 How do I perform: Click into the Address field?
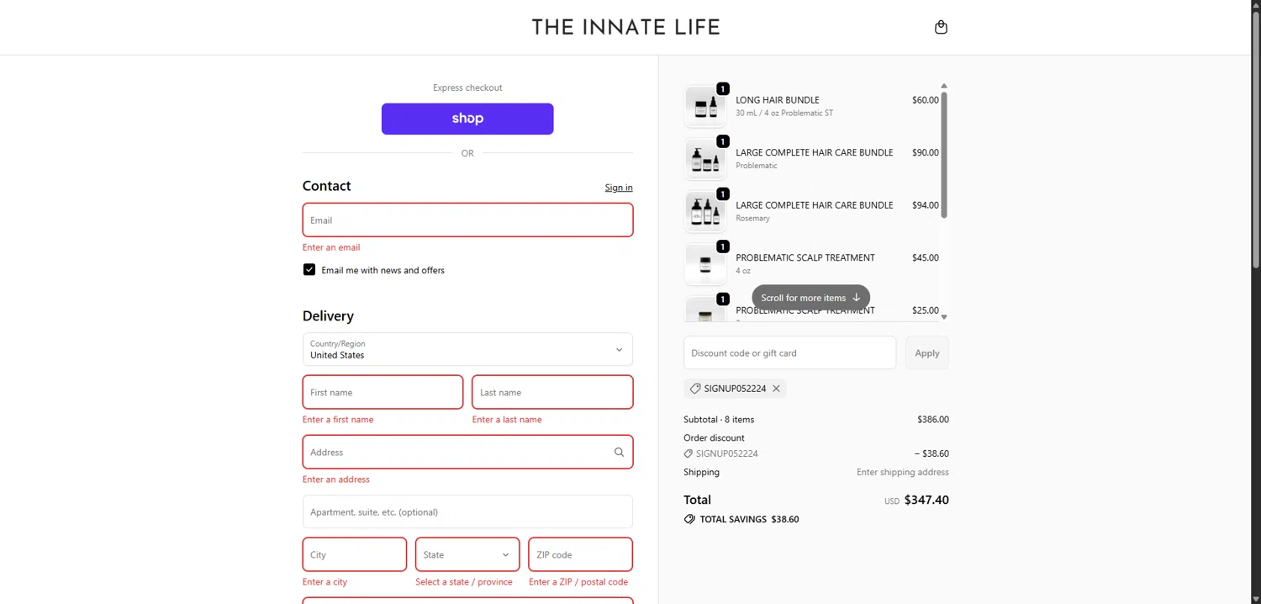(467, 452)
